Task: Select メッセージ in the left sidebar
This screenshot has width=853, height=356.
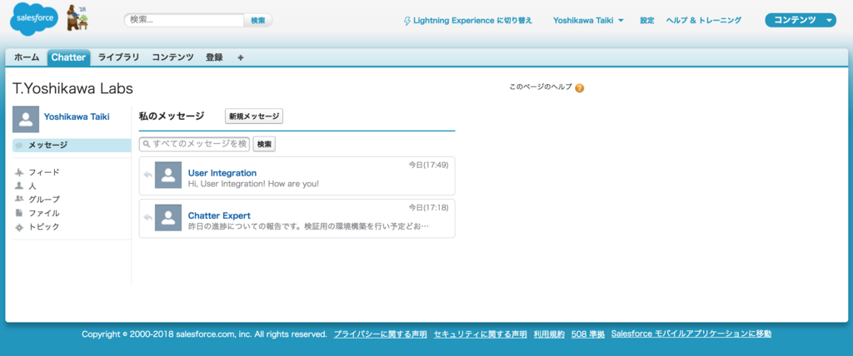Action: coord(72,145)
